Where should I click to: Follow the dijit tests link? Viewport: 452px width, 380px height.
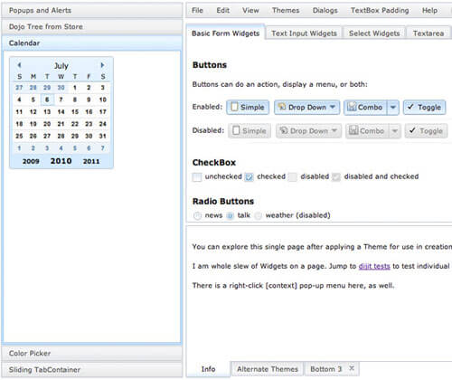[374, 266]
